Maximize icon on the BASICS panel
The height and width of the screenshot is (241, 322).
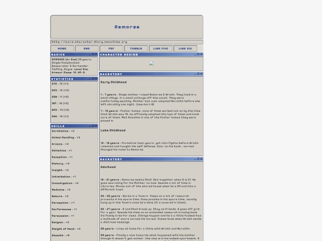[x=93, y=54]
